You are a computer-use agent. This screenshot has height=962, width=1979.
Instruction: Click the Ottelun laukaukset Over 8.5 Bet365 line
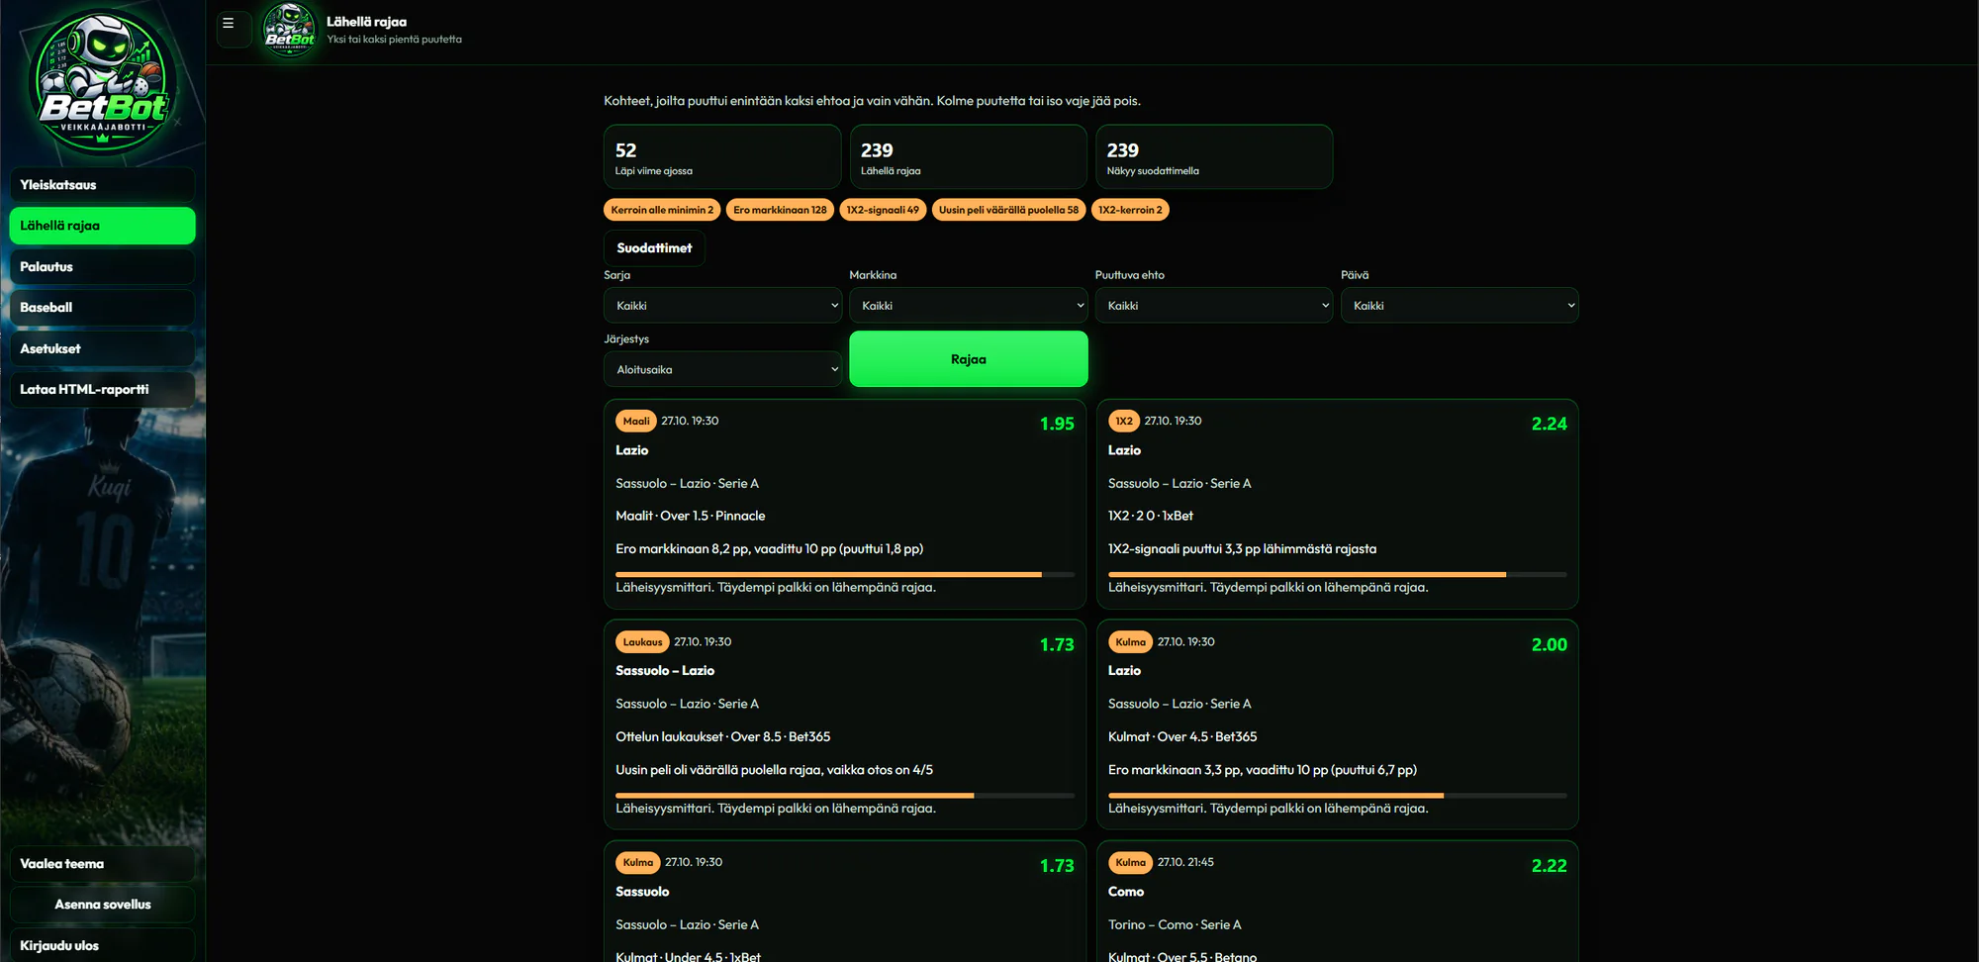coord(722,737)
